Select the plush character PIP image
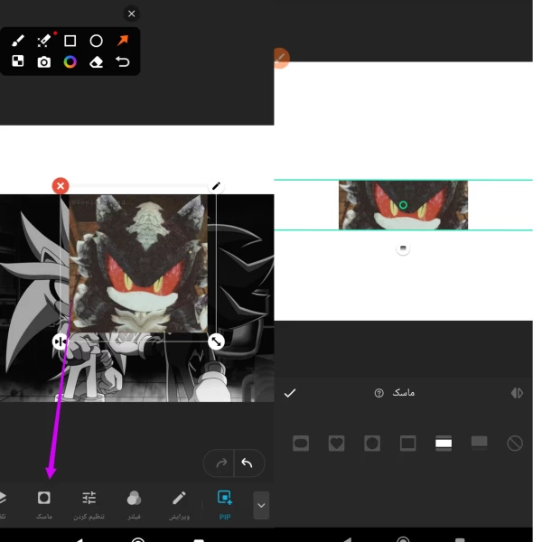542x542 pixels. click(x=138, y=264)
